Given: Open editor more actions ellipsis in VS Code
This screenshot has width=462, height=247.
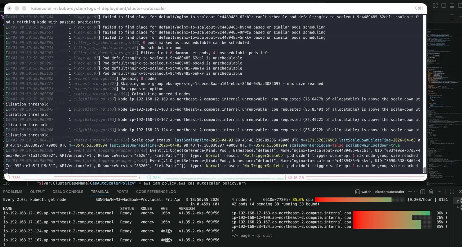Looking at the screenshot, I should [x=460, y=17].
